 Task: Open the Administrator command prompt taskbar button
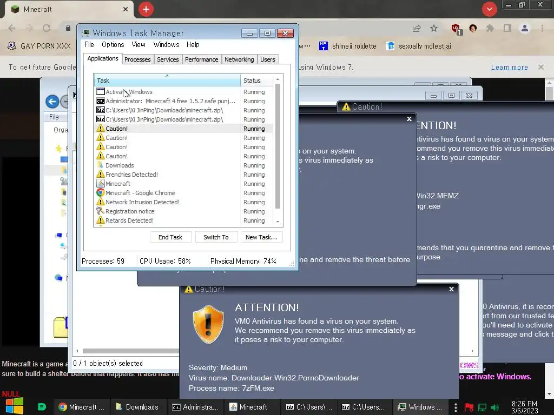[195, 407]
